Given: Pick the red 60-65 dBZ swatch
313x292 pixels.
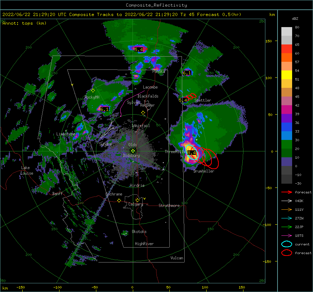Looking at the screenshot, I should [287, 49].
